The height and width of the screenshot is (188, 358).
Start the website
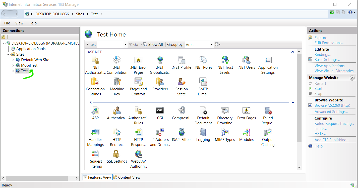[x=318, y=89]
